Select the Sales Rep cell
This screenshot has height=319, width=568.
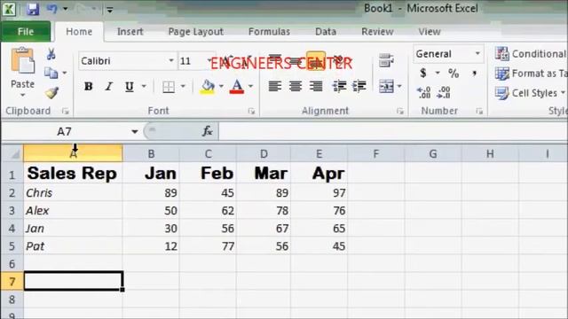click(73, 174)
